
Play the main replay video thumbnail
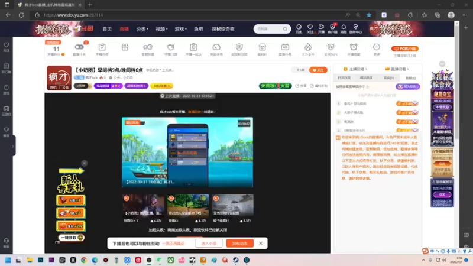(187, 153)
